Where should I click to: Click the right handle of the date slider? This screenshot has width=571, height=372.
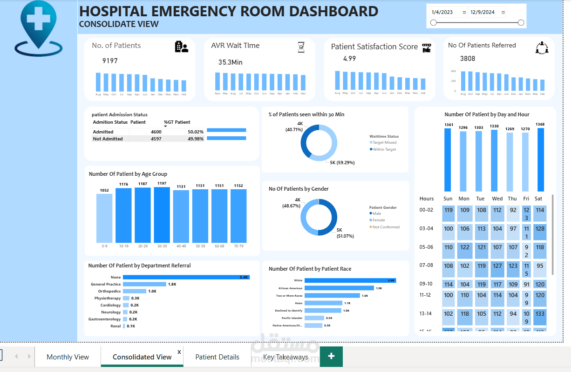(x=521, y=22)
